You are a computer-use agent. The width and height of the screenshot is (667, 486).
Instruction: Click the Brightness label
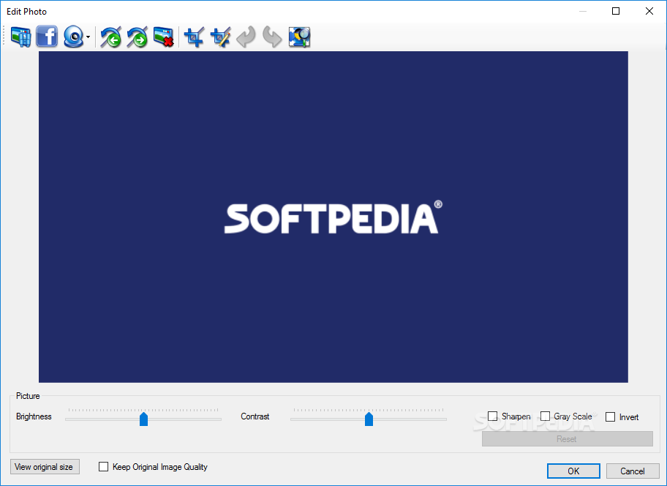pos(34,416)
